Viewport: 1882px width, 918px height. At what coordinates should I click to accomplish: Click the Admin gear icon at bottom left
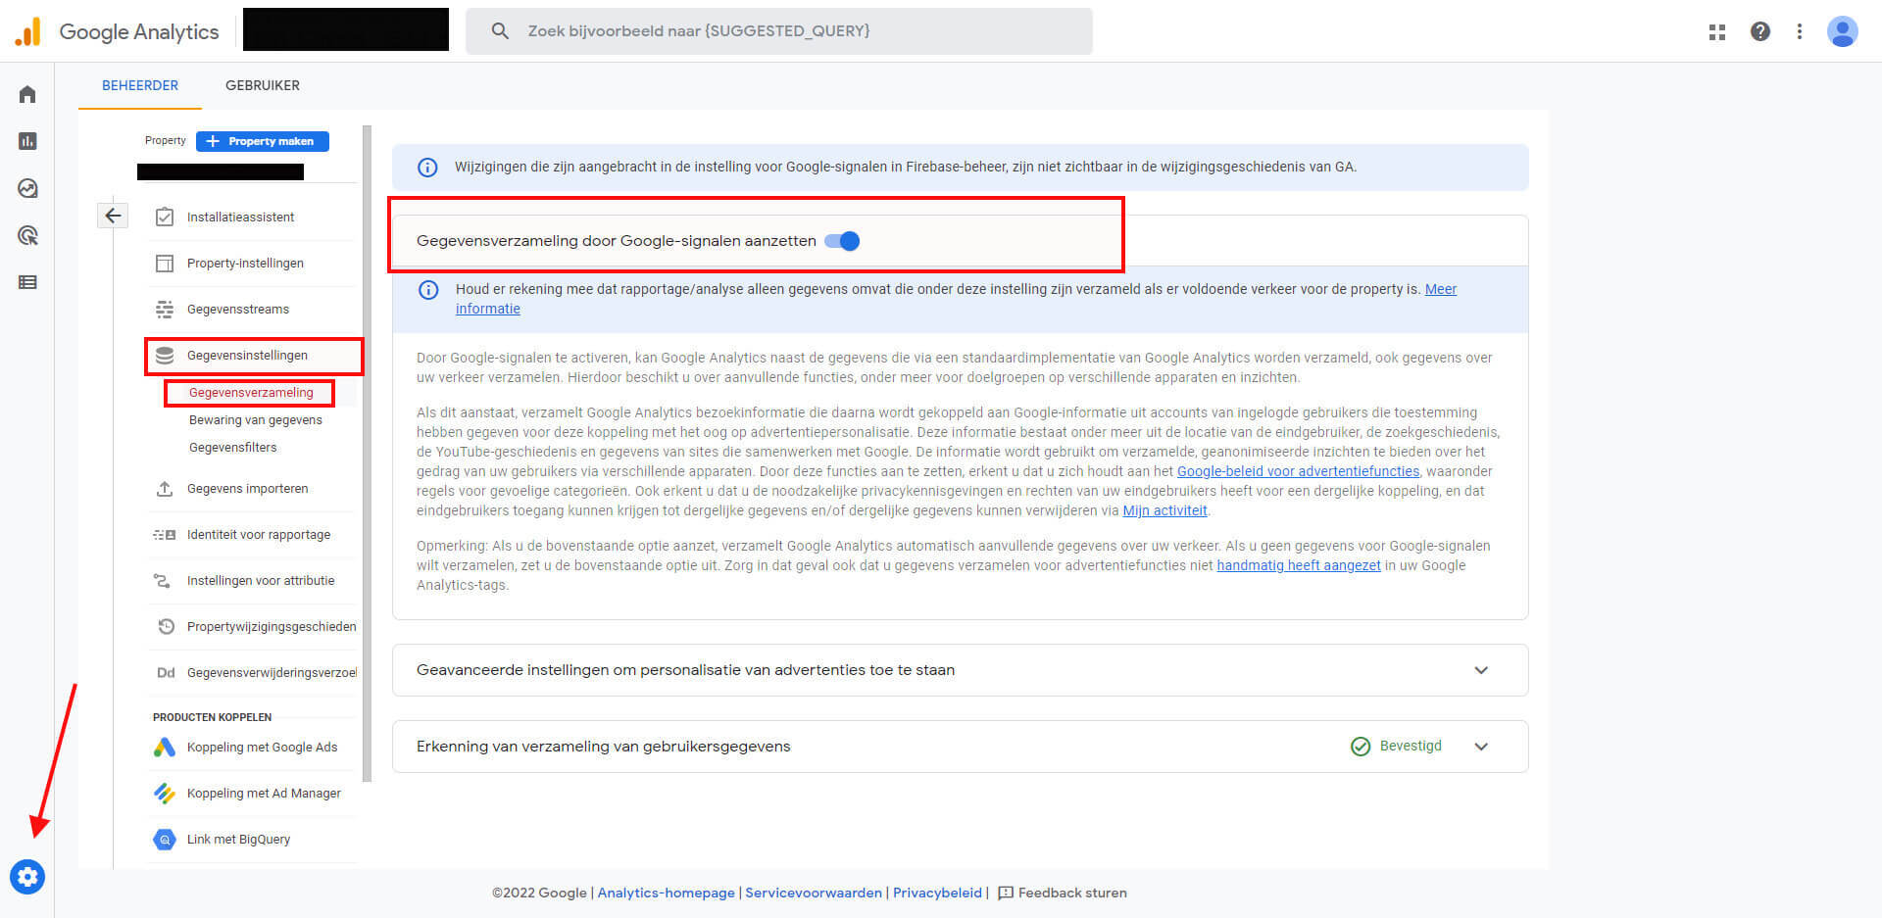(x=27, y=876)
